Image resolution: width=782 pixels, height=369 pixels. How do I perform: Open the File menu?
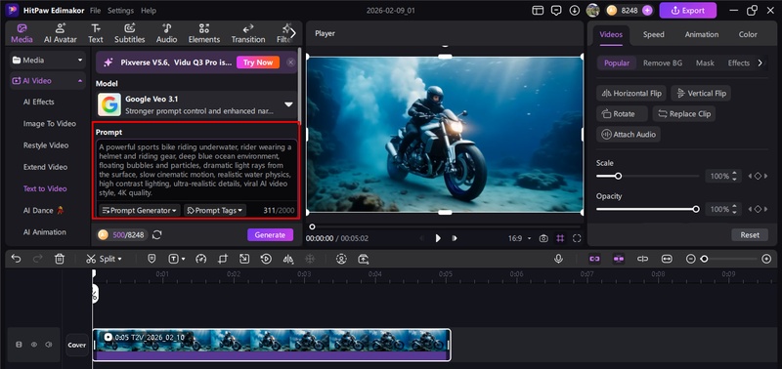pos(95,11)
